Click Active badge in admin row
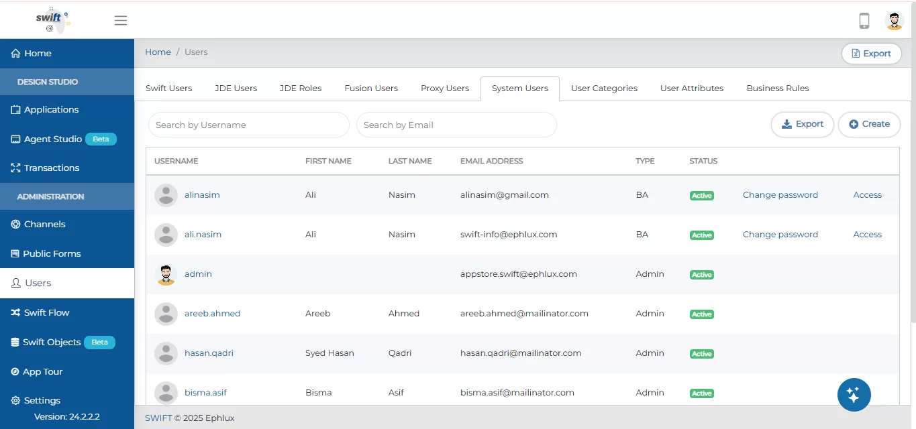The height and width of the screenshot is (429, 916). click(702, 275)
